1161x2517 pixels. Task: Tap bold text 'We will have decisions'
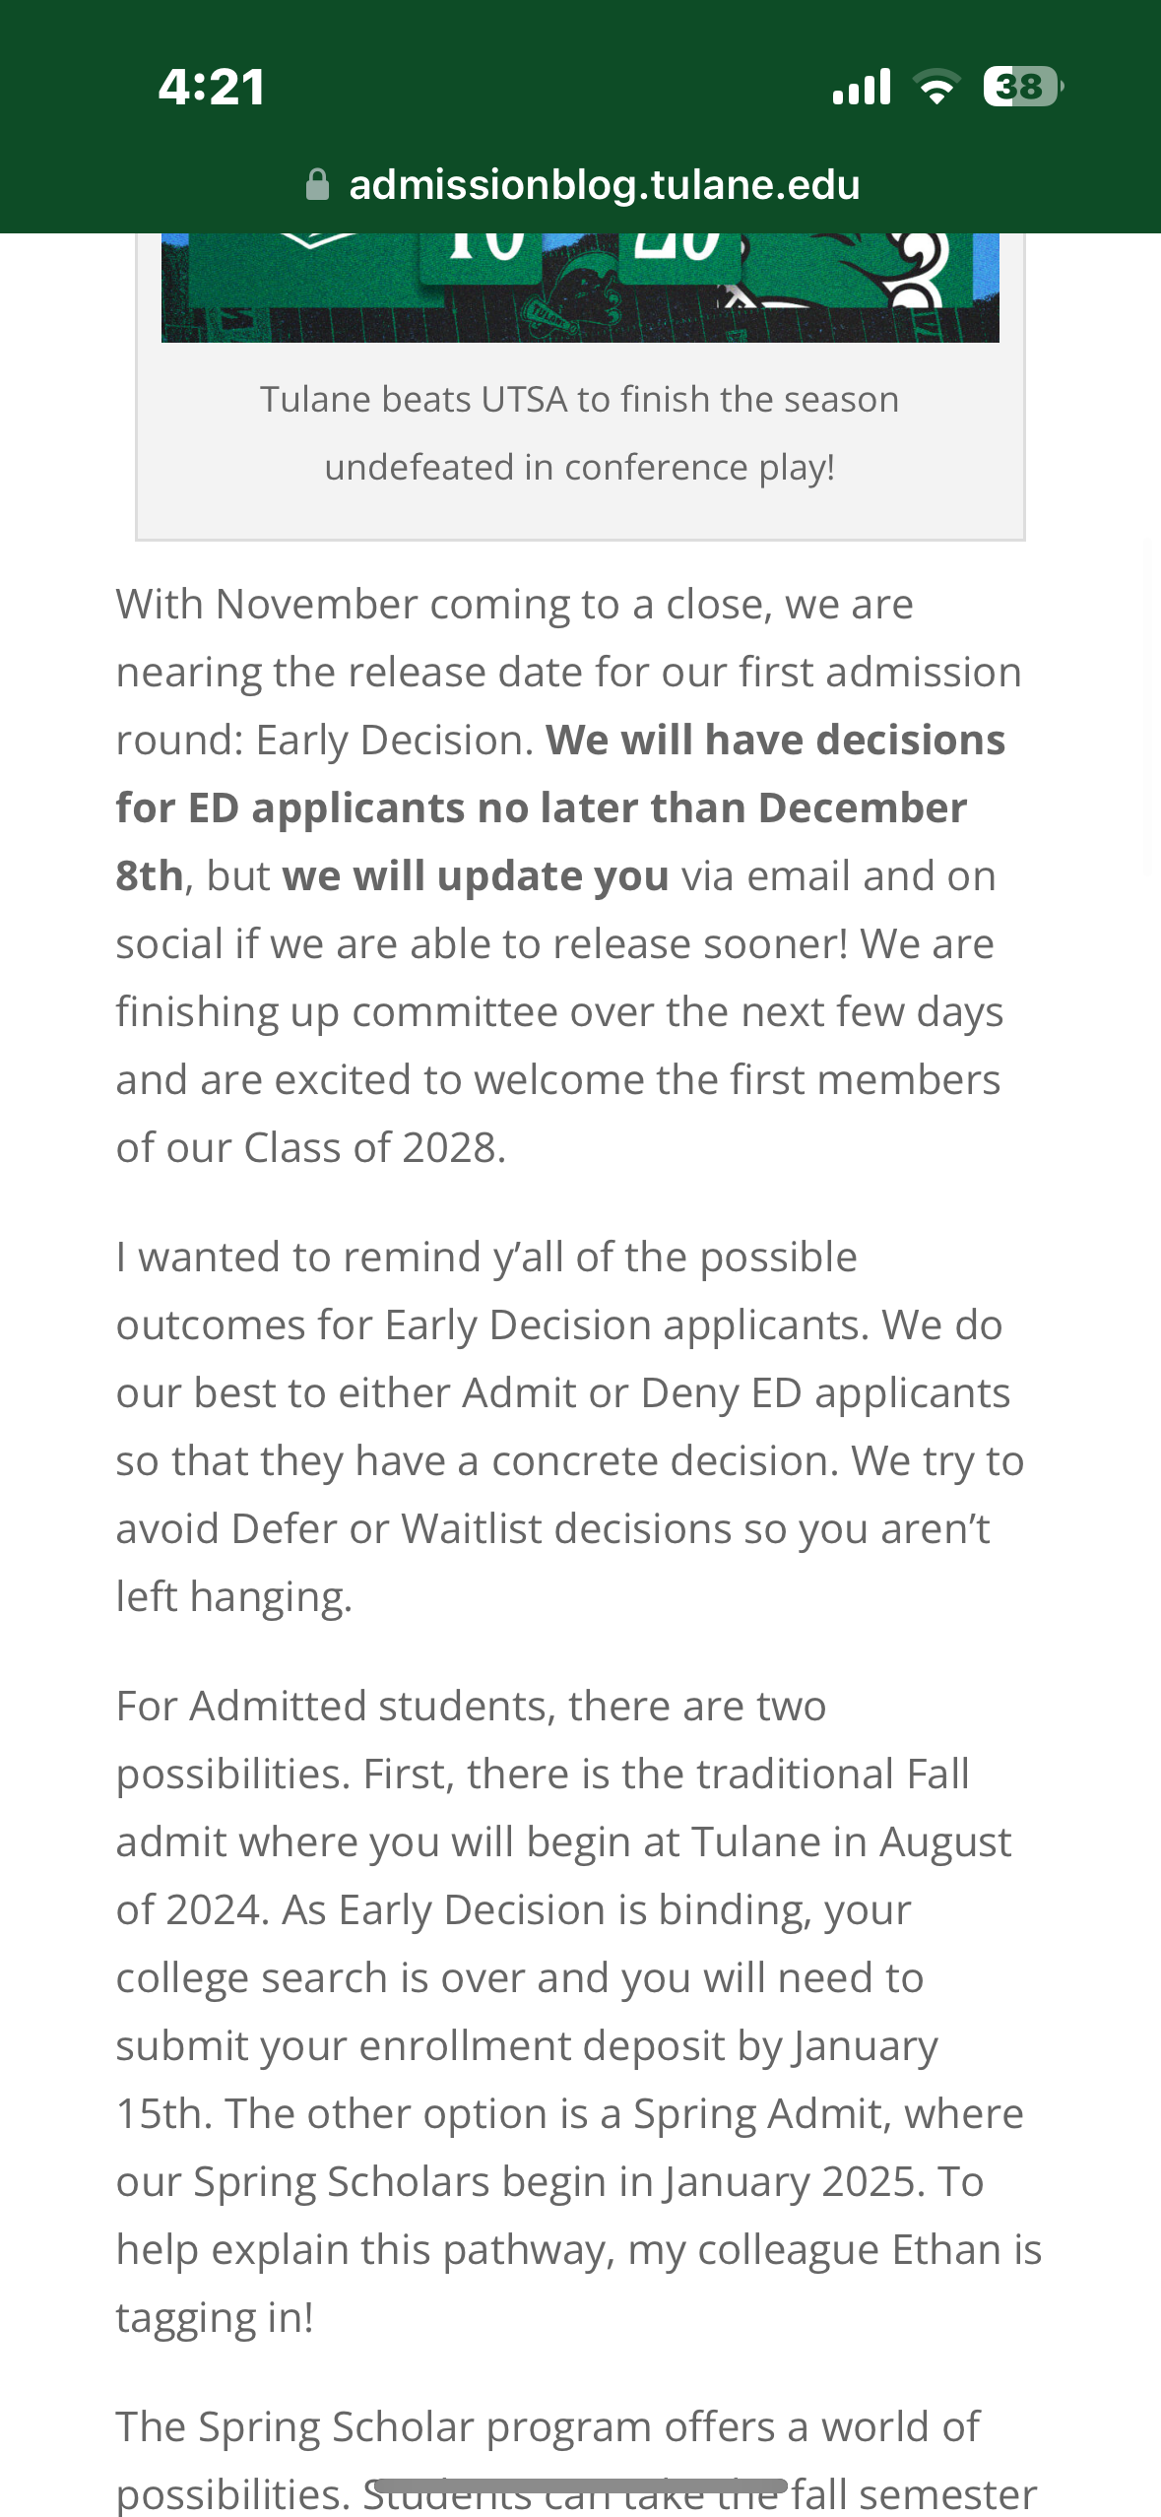tap(776, 740)
